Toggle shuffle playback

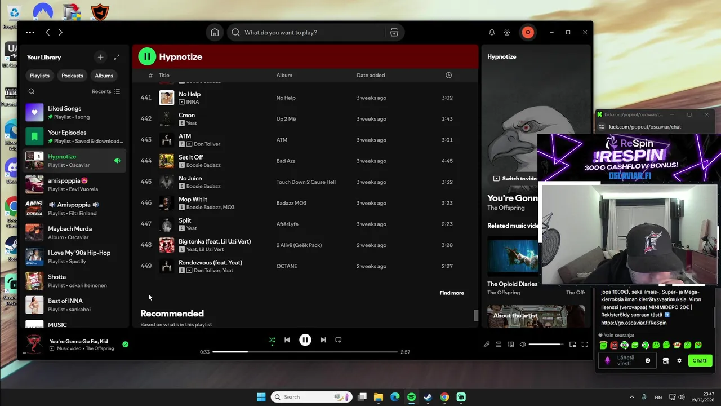click(x=272, y=340)
